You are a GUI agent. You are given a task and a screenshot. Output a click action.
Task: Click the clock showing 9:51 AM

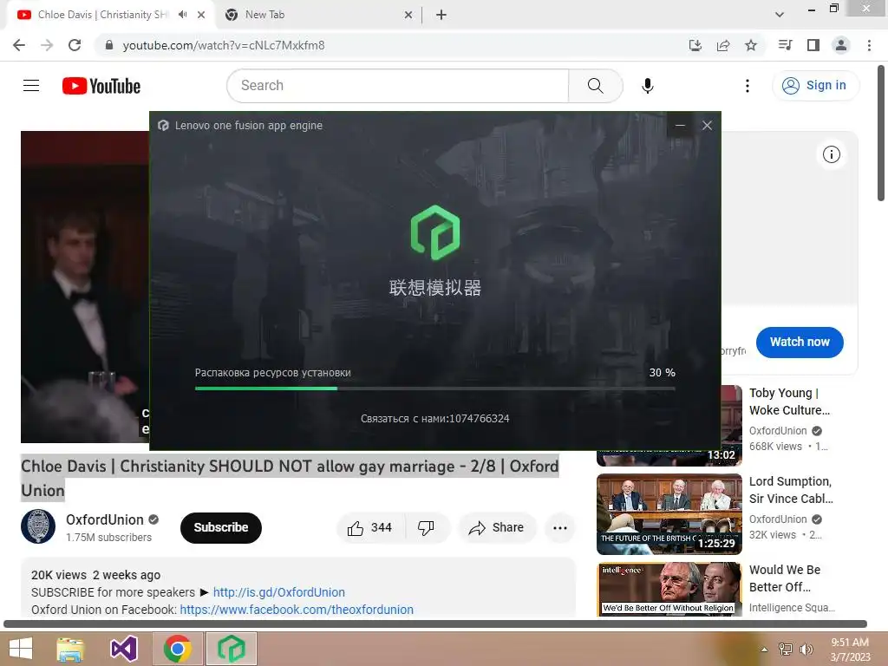[x=850, y=643]
